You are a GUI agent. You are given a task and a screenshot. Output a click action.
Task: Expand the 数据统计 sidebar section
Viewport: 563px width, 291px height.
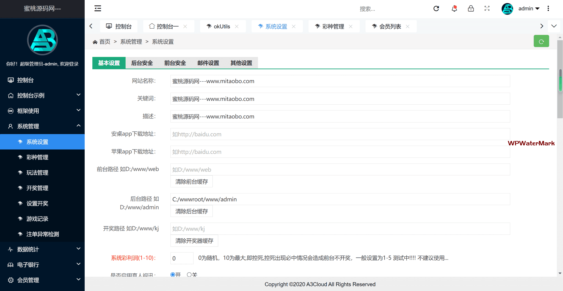click(x=42, y=249)
